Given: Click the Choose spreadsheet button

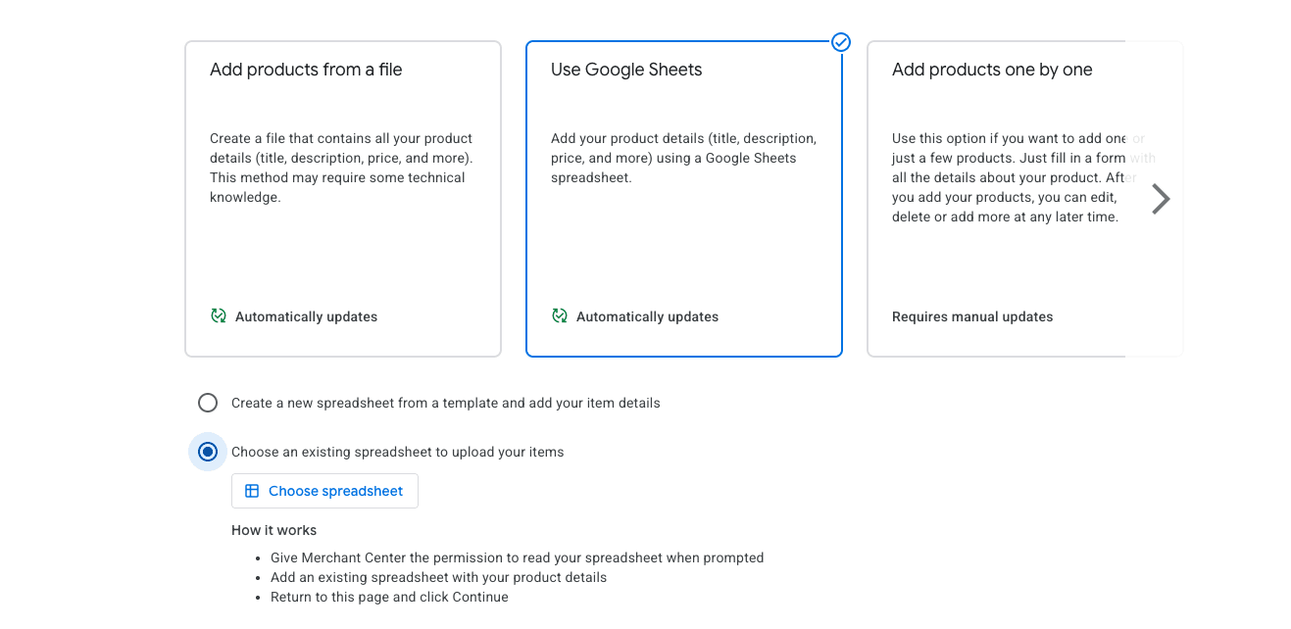Looking at the screenshot, I should [x=324, y=490].
